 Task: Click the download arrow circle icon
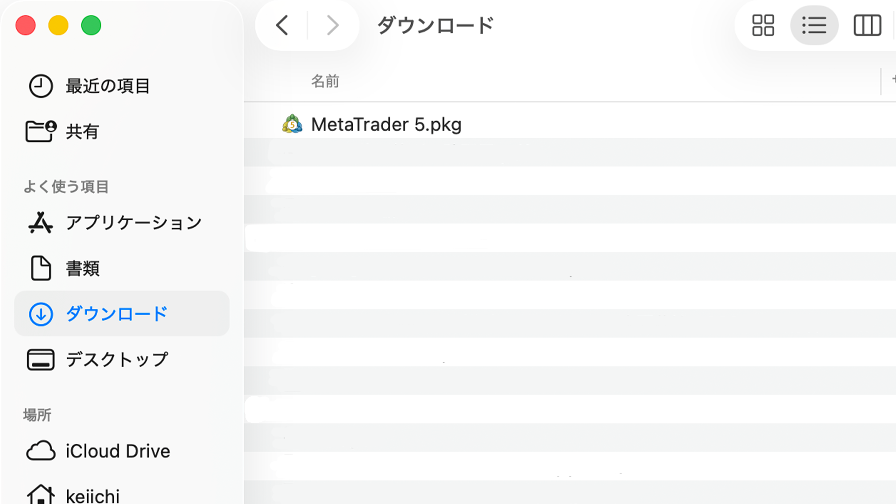[41, 314]
